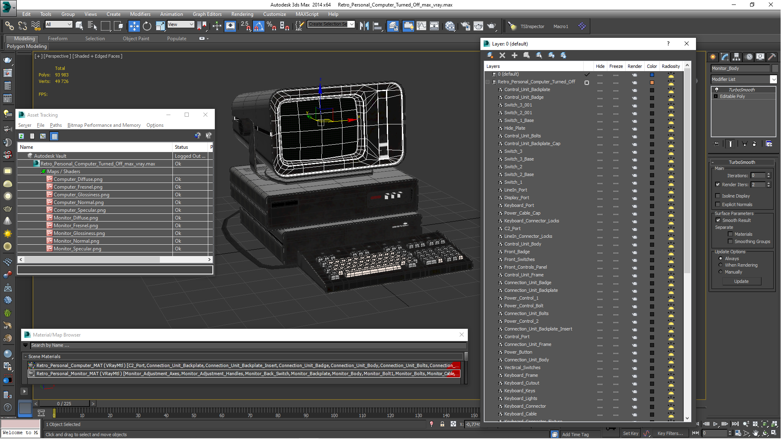Select the When Rendering update option
This screenshot has width=781, height=439.
point(720,265)
